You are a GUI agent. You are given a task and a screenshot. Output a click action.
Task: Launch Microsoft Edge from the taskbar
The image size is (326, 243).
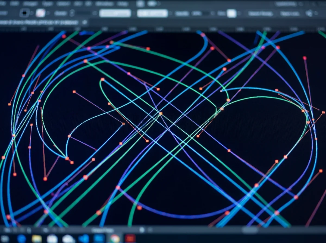click(x=21, y=239)
